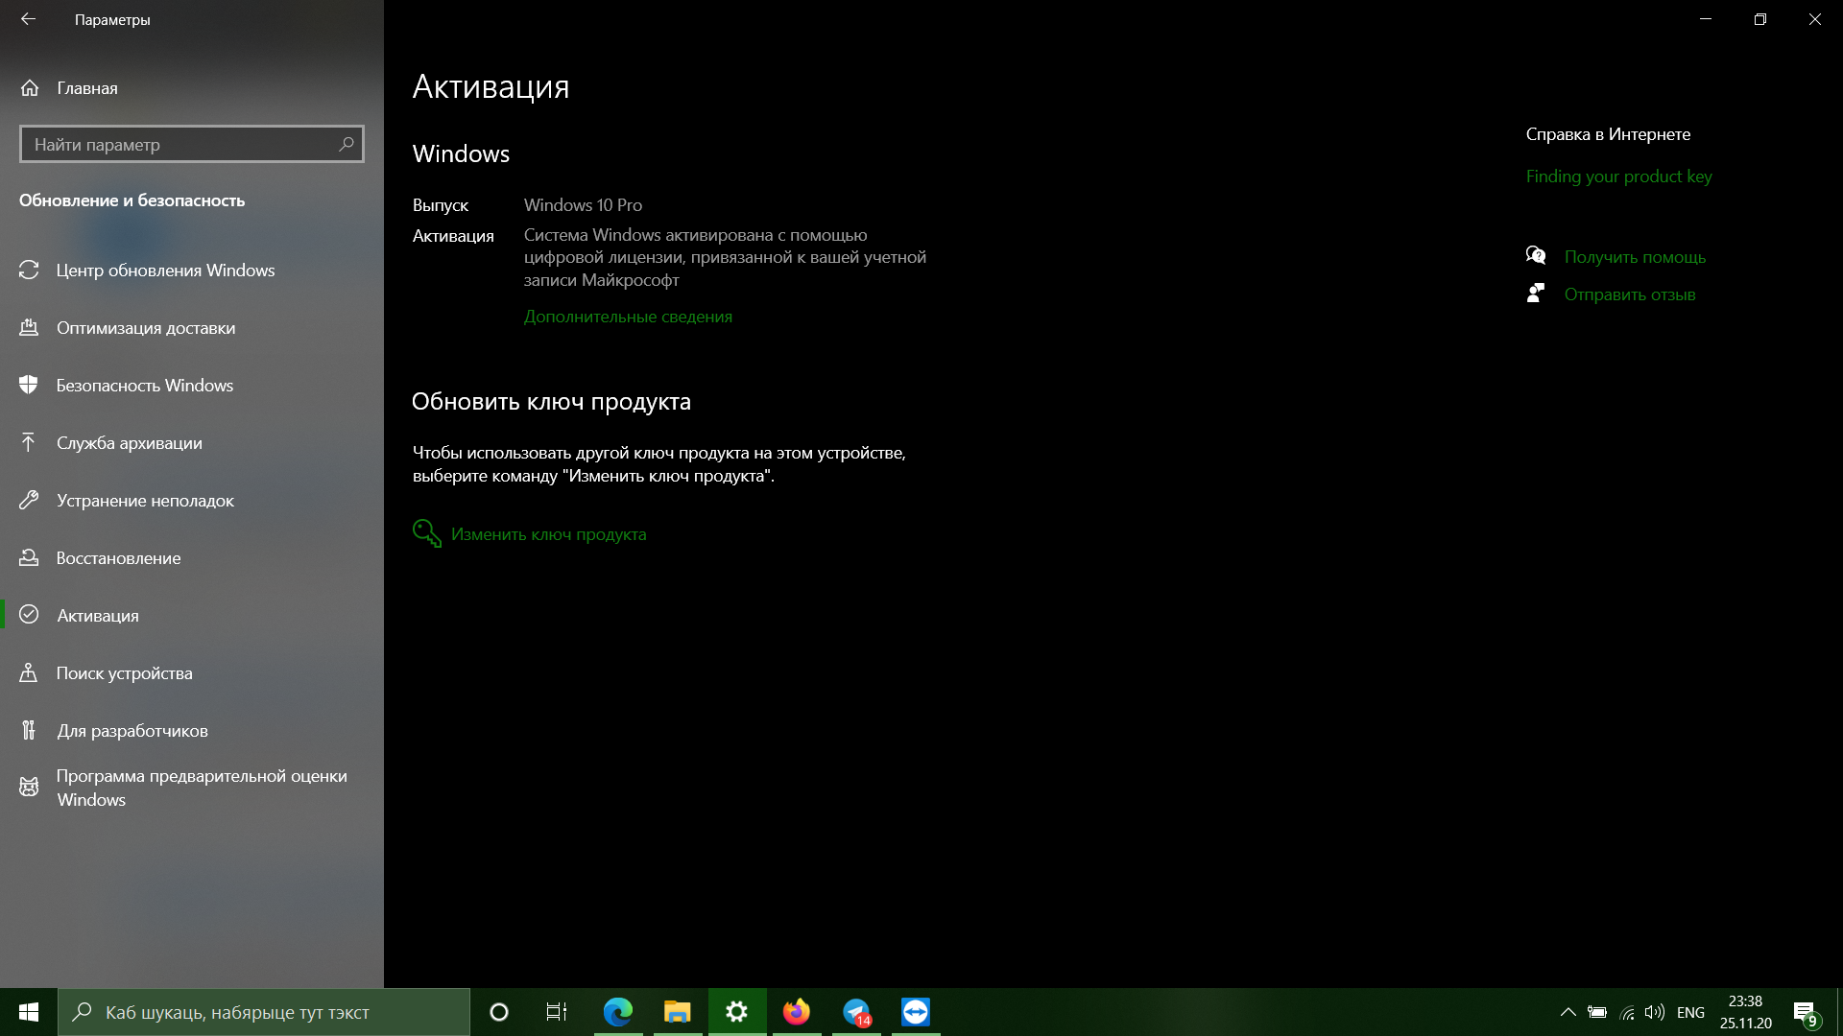The height and width of the screenshot is (1036, 1843).
Task: Open the Главная home icon
Action: 30,88
